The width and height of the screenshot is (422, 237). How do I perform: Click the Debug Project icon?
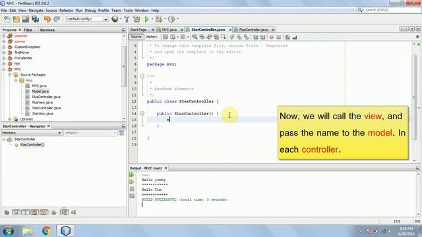(x=159, y=19)
